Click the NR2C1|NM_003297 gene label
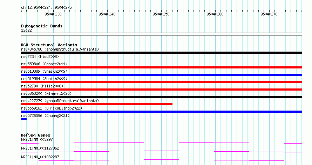 [37, 139]
